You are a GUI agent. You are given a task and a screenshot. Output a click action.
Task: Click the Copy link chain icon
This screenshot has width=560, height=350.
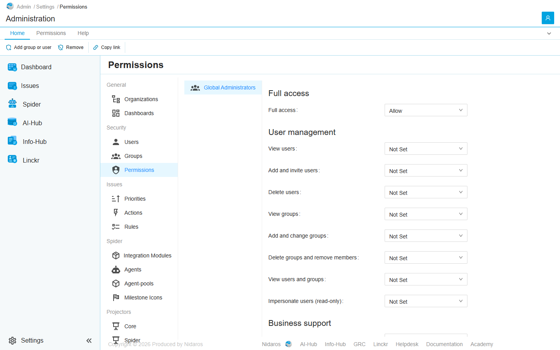[x=96, y=47]
